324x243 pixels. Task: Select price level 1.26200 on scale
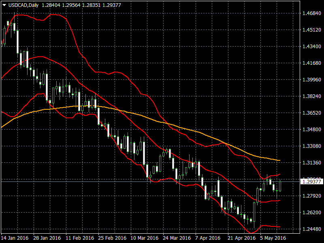tap(312, 213)
